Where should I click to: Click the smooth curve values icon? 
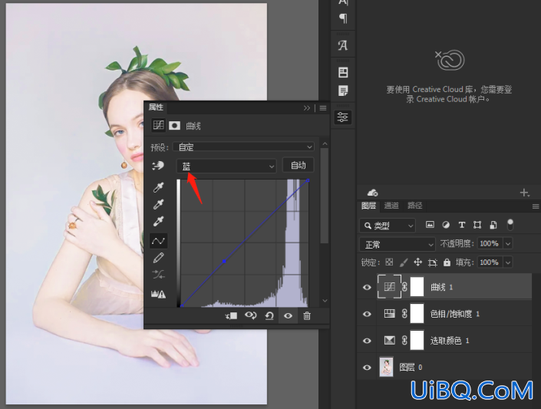[x=158, y=275]
